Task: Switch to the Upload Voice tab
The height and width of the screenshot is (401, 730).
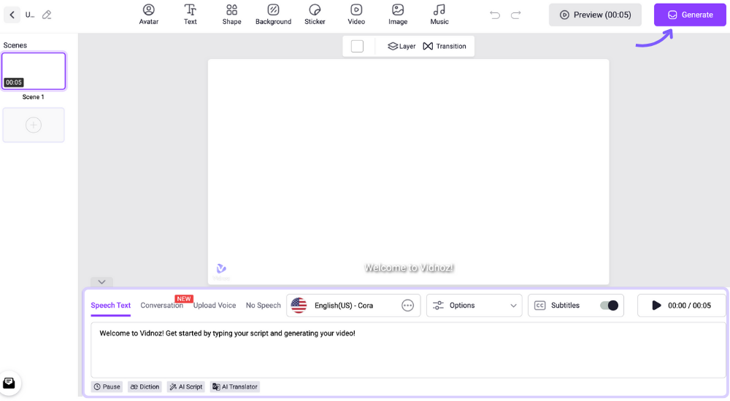Action: 214,305
